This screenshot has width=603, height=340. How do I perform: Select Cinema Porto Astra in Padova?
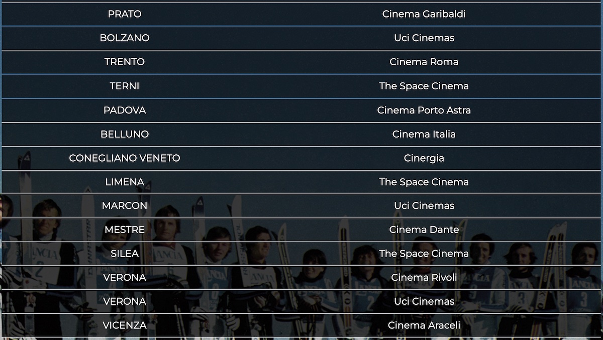click(424, 110)
